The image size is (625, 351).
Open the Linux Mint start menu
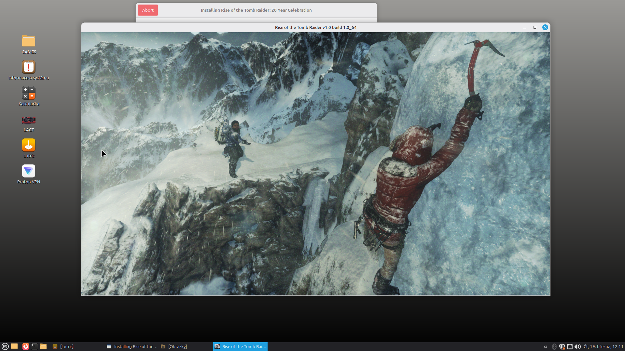(x=5, y=346)
